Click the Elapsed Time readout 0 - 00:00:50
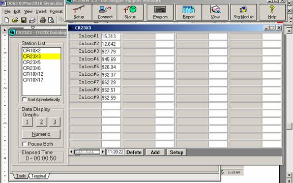This screenshot has height=183, width=293. (x=41, y=159)
